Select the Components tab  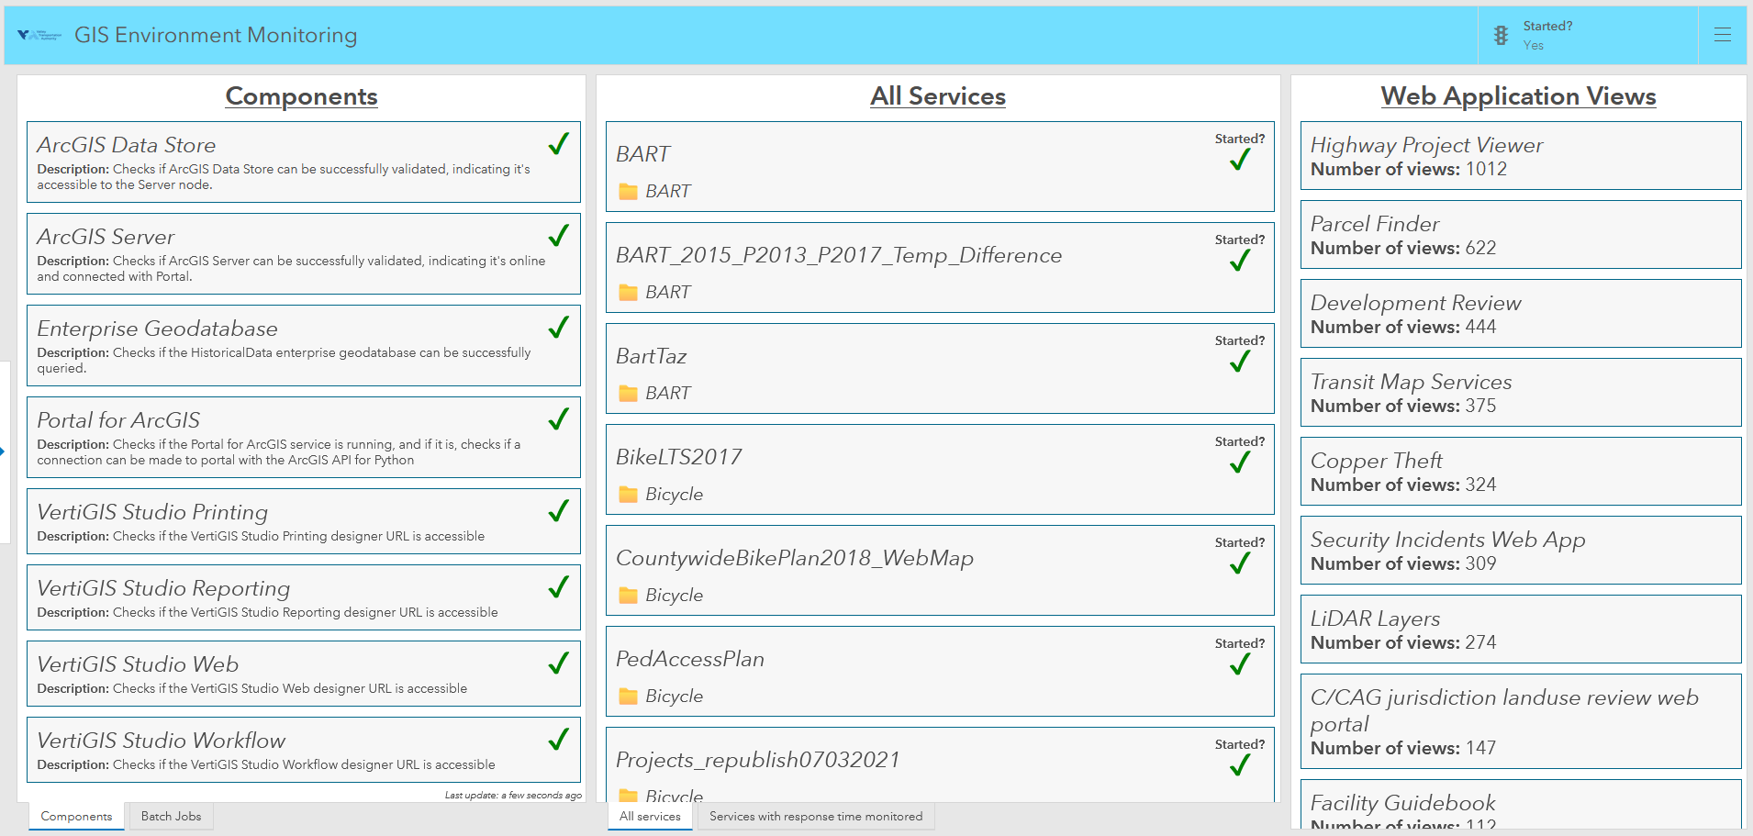(76, 816)
